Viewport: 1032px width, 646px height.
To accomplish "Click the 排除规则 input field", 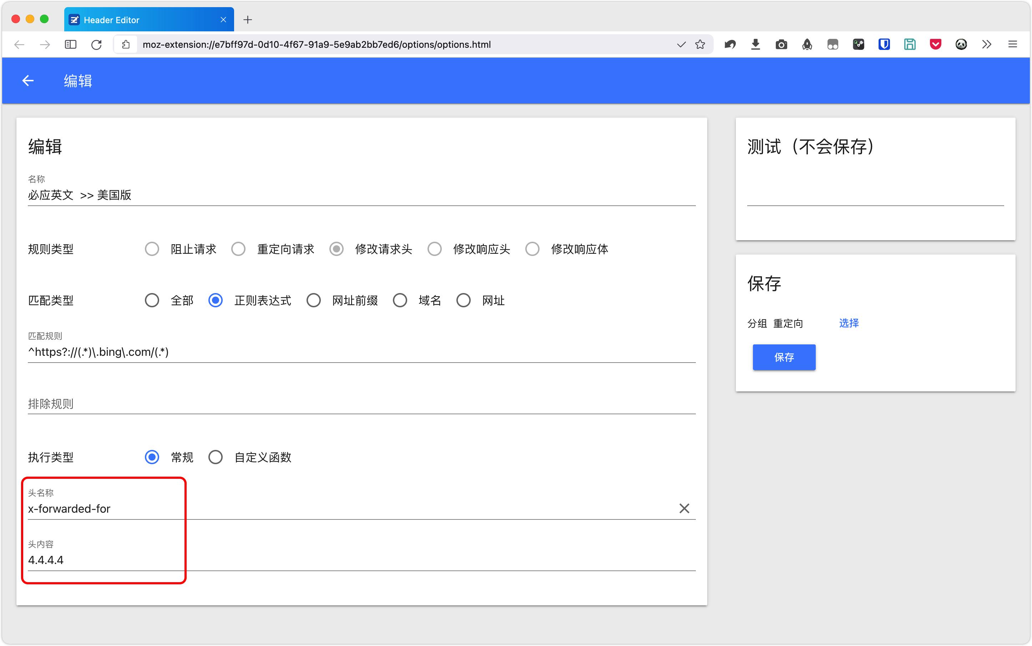I will (361, 404).
